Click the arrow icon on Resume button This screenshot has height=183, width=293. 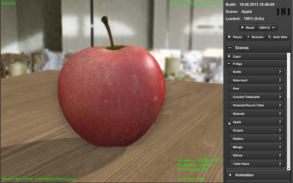point(248,37)
